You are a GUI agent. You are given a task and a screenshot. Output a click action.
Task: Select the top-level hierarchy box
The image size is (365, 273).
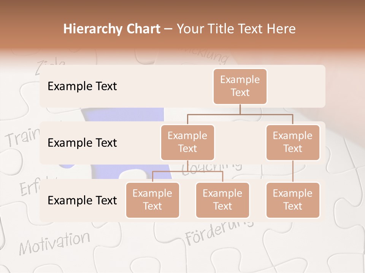pyautogui.click(x=240, y=86)
